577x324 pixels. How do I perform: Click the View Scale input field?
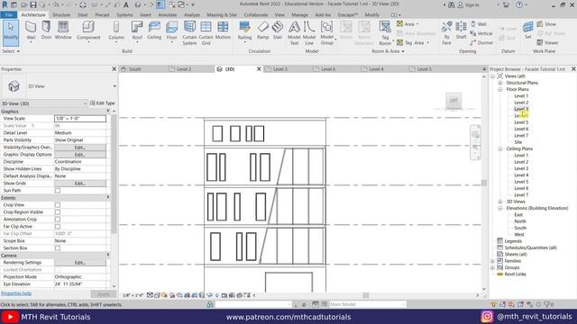pyautogui.click(x=80, y=119)
